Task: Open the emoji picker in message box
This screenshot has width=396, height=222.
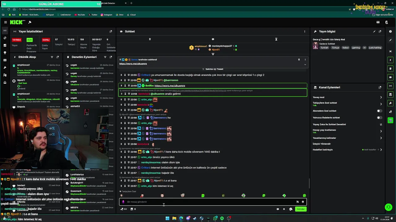Action: tap(303, 202)
